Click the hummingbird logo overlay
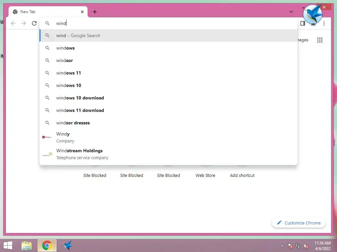Screen dimensions: 337x252 coord(313,14)
